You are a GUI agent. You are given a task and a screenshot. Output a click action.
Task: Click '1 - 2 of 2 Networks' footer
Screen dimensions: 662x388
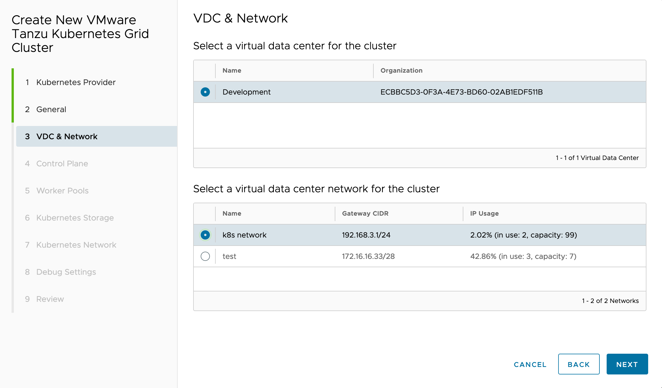pos(610,301)
